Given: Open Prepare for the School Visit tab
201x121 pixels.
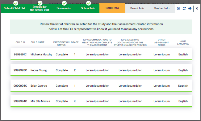Looking at the screenshot, I should click(40, 8).
